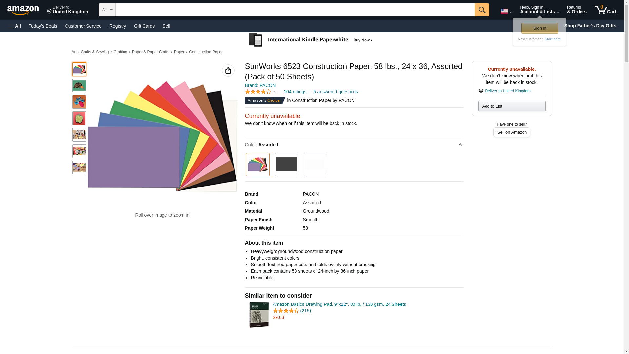Image resolution: width=629 pixels, height=354 pixels.
Task: Click the Amazon logo
Action: coord(23,10)
